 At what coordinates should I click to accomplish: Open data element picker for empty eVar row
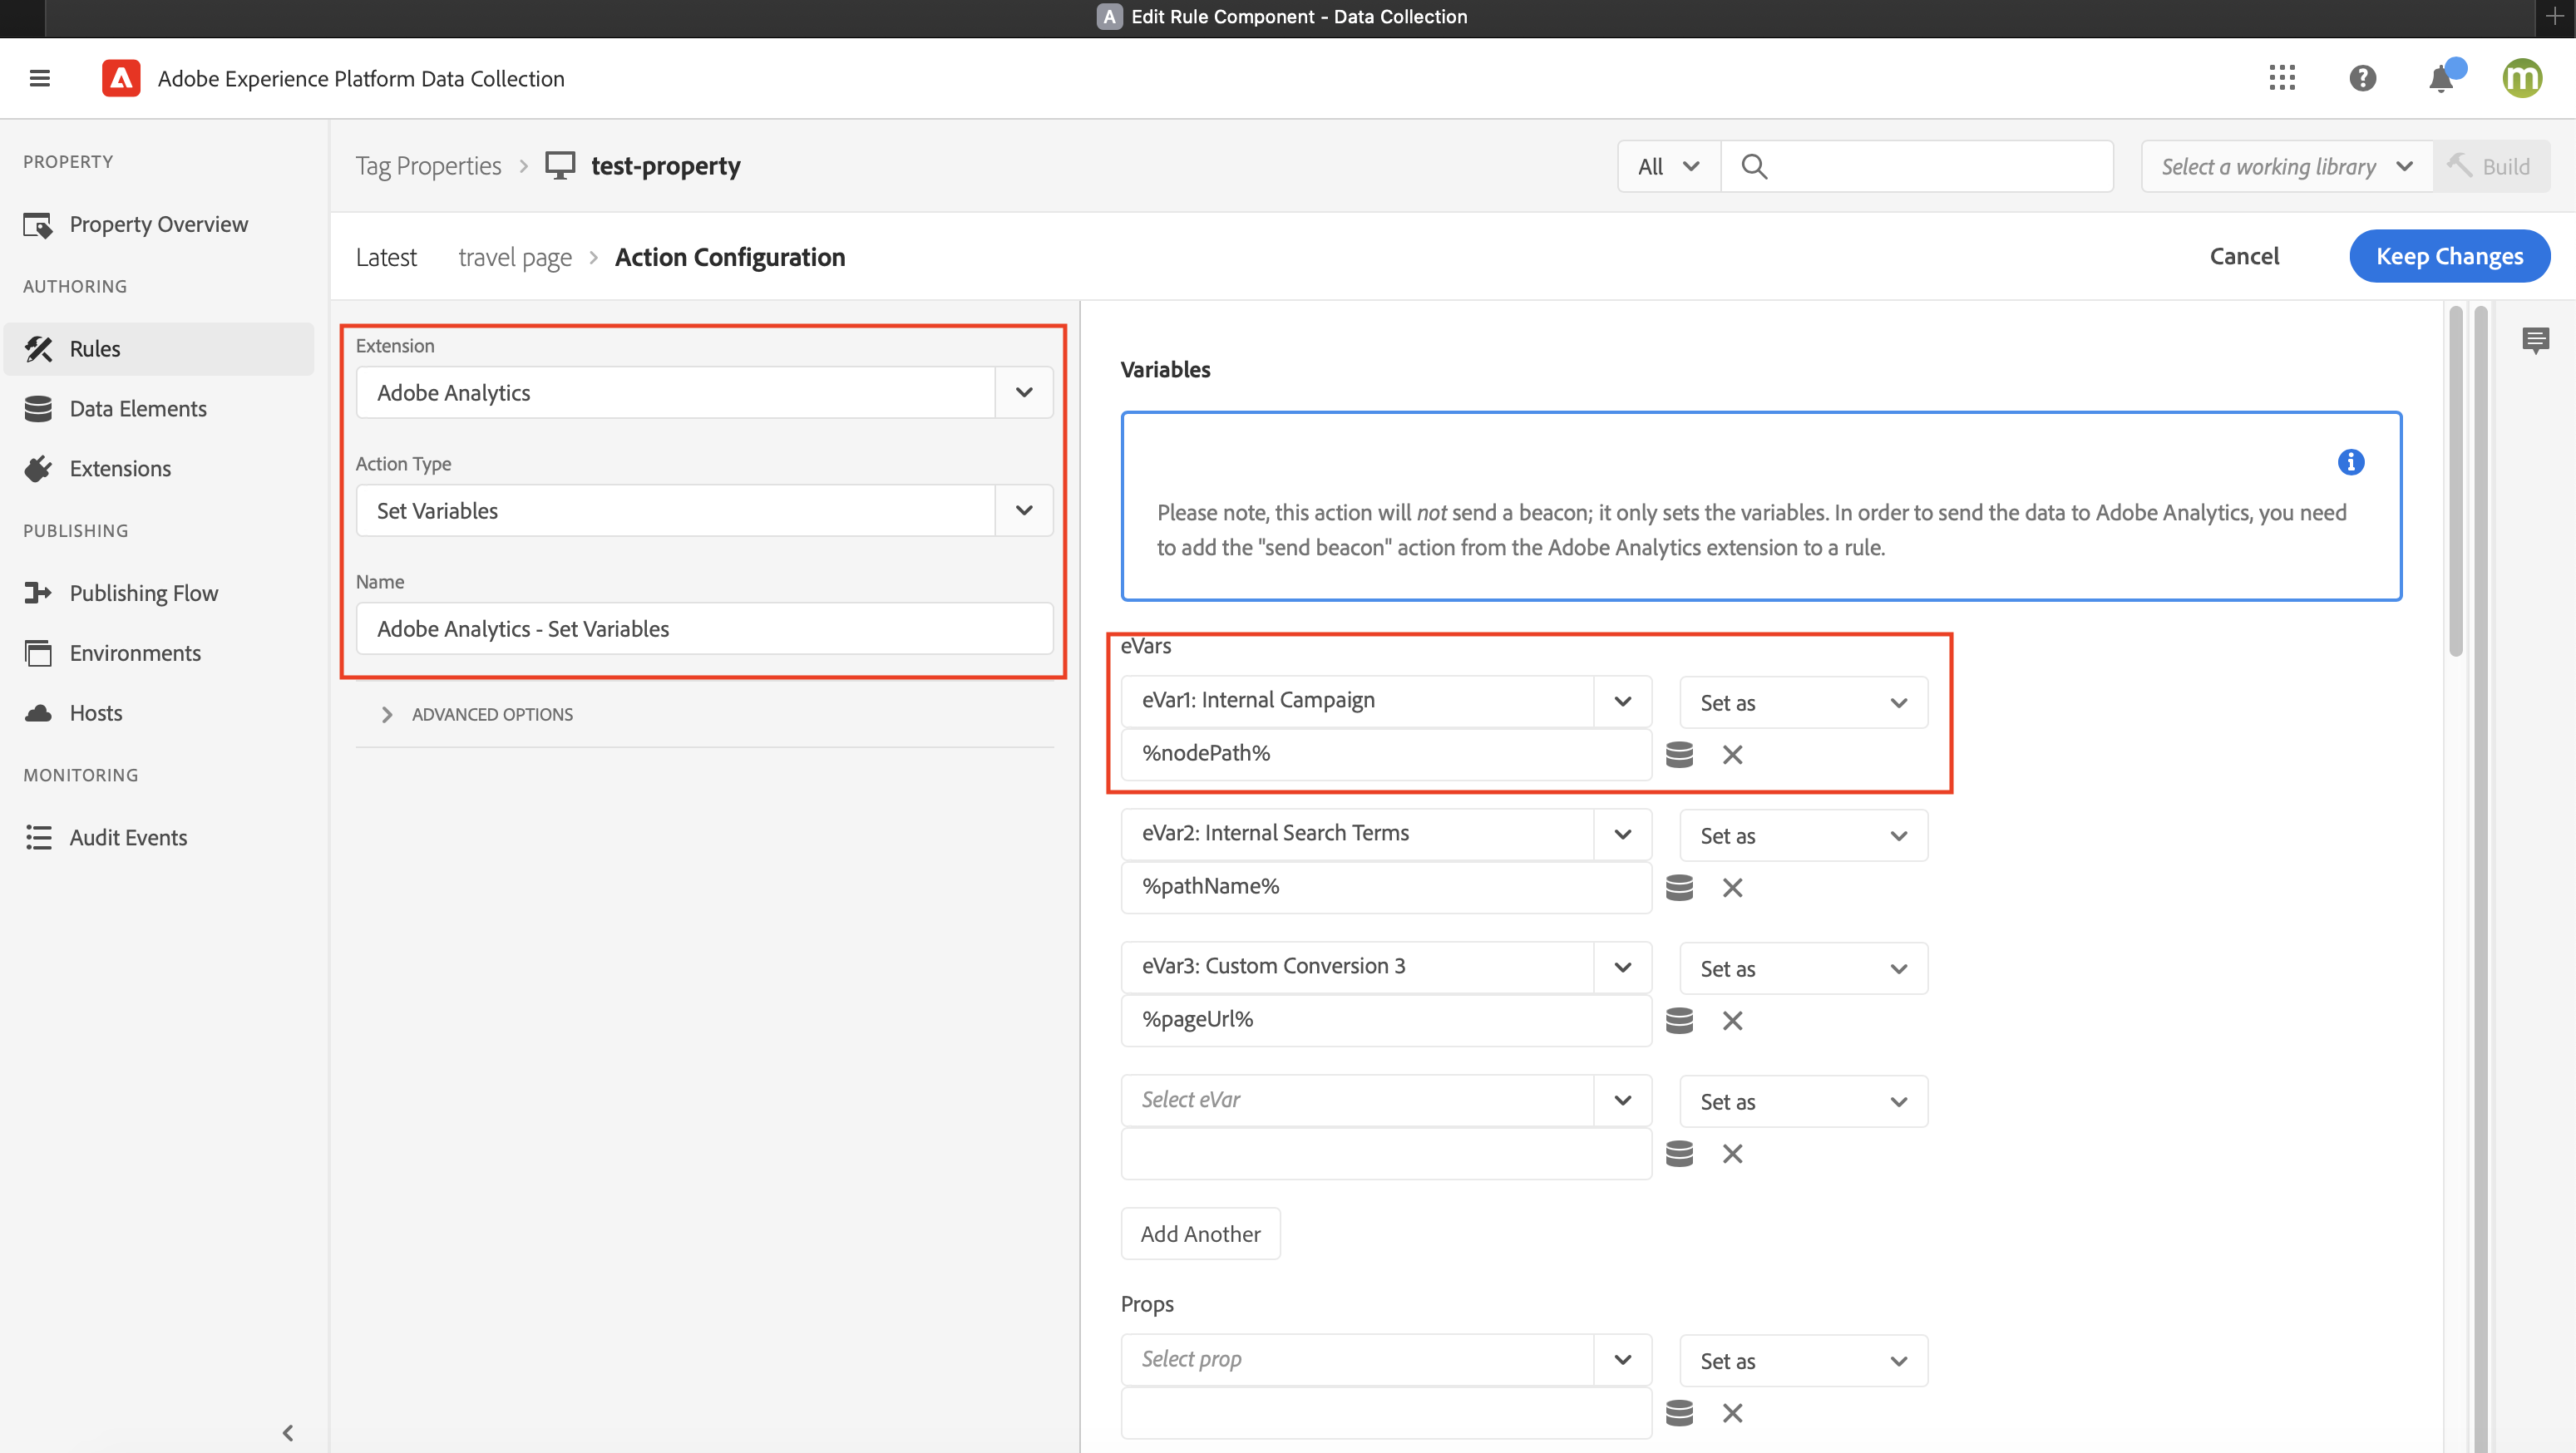[x=1679, y=1153]
